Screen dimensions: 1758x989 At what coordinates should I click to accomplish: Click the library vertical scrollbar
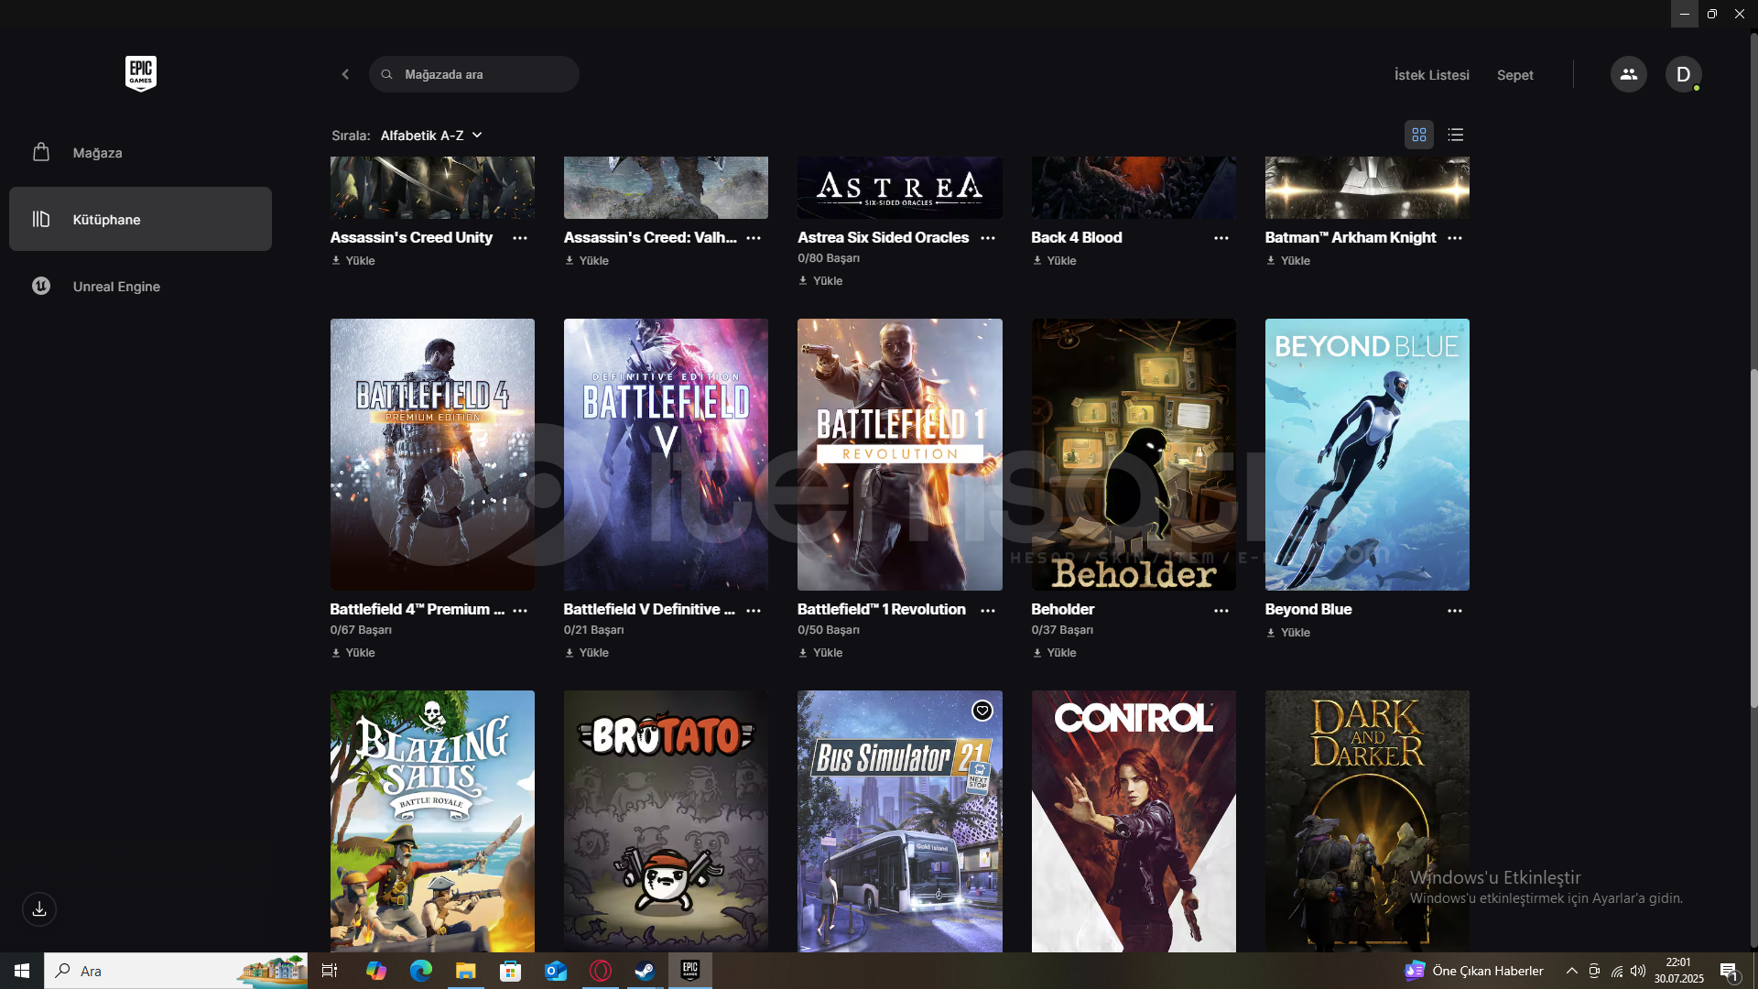coord(1753,538)
